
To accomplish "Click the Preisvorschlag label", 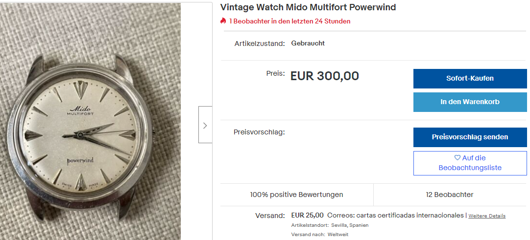I will click(259, 132).
